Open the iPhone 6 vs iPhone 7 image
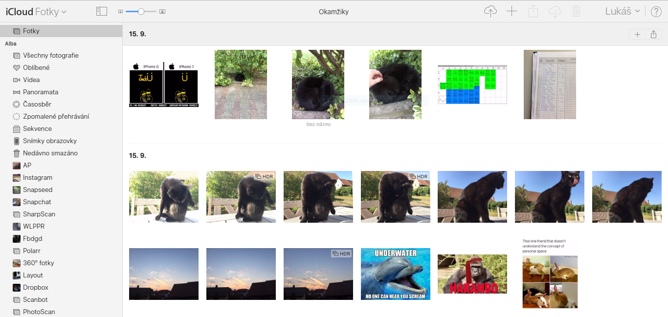 [164, 85]
